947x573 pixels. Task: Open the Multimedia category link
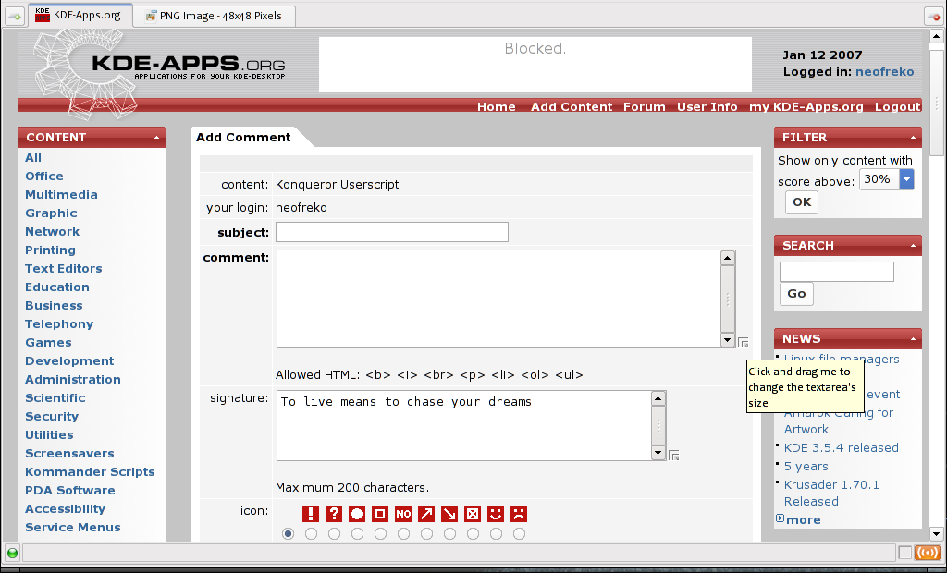[x=61, y=194]
